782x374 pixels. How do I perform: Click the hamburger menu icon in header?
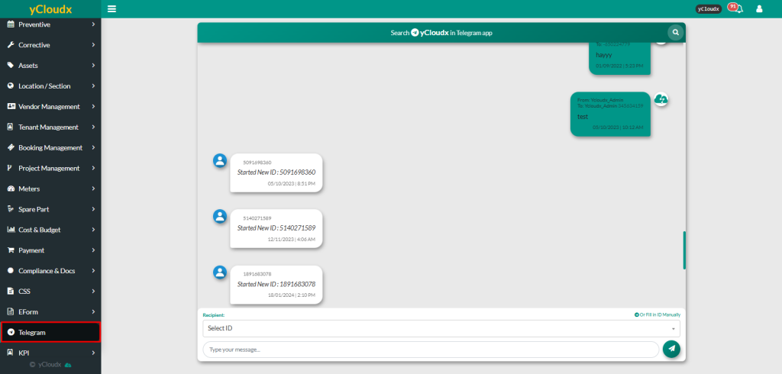(x=112, y=9)
